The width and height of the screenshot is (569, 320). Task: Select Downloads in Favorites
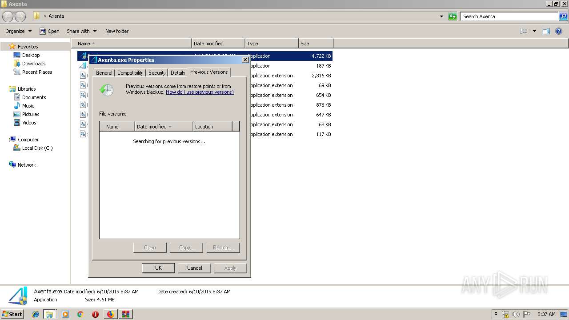click(34, 64)
